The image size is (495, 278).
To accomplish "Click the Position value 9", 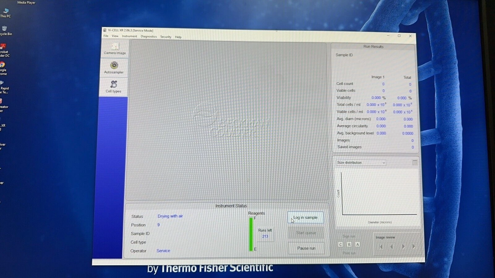I will (x=158, y=225).
